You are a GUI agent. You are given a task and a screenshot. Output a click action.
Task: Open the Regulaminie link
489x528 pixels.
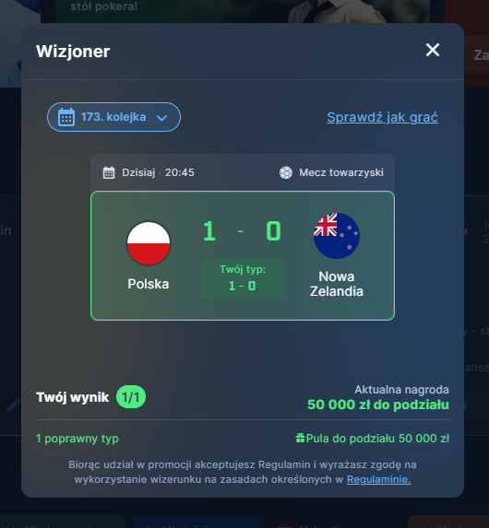tap(378, 479)
